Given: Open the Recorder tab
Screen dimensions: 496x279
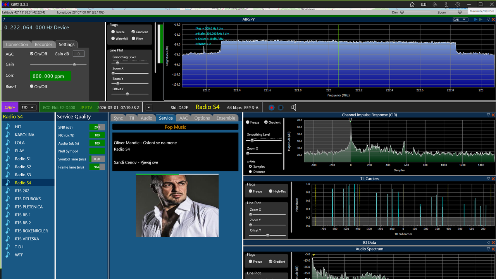Looking at the screenshot, I should click(x=43, y=45).
